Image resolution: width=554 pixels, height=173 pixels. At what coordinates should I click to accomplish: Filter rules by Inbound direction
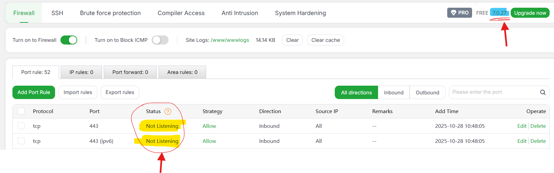tap(394, 93)
